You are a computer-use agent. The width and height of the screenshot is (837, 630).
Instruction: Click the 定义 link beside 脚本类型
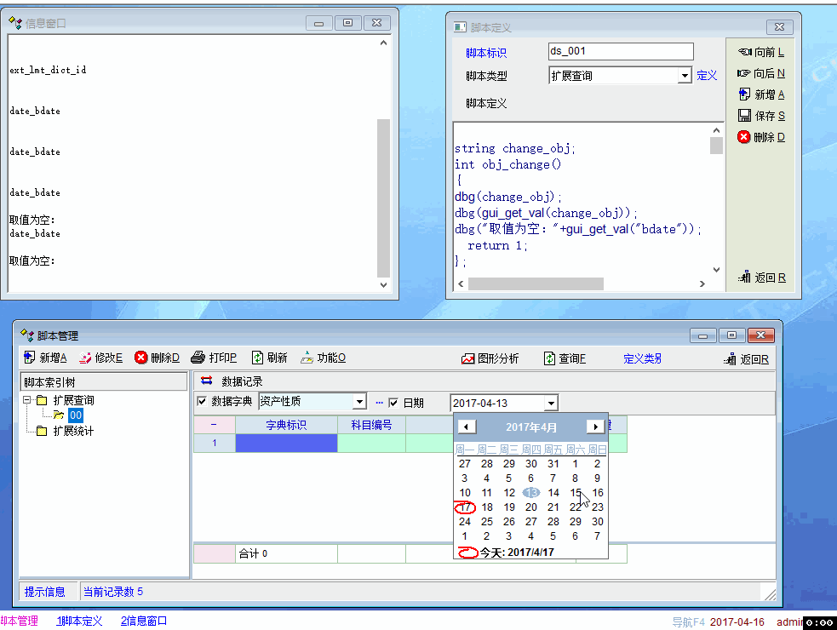pos(707,76)
